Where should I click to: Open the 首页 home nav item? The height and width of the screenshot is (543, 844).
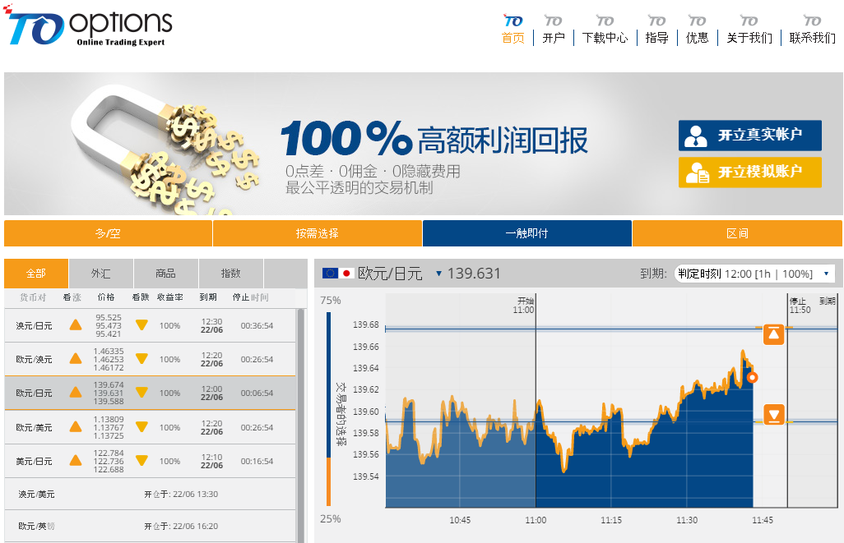click(x=513, y=38)
